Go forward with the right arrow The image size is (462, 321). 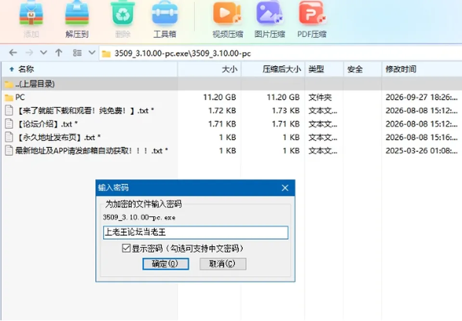[x=29, y=53]
